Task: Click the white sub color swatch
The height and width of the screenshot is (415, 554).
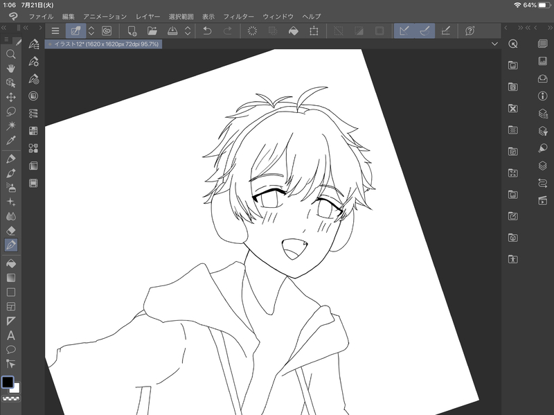Action: tap(15, 388)
